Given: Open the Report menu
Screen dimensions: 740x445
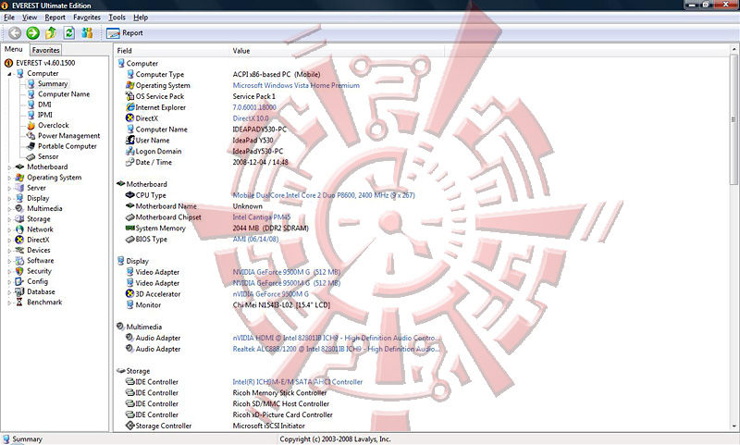Looking at the screenshot, I should pyautogui.click(x=55, y=18).
